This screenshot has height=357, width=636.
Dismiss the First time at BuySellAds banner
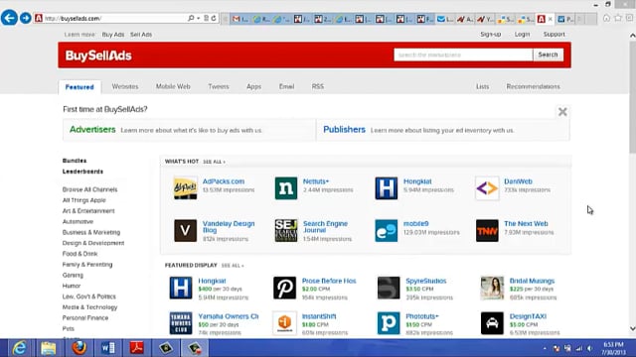562,112
